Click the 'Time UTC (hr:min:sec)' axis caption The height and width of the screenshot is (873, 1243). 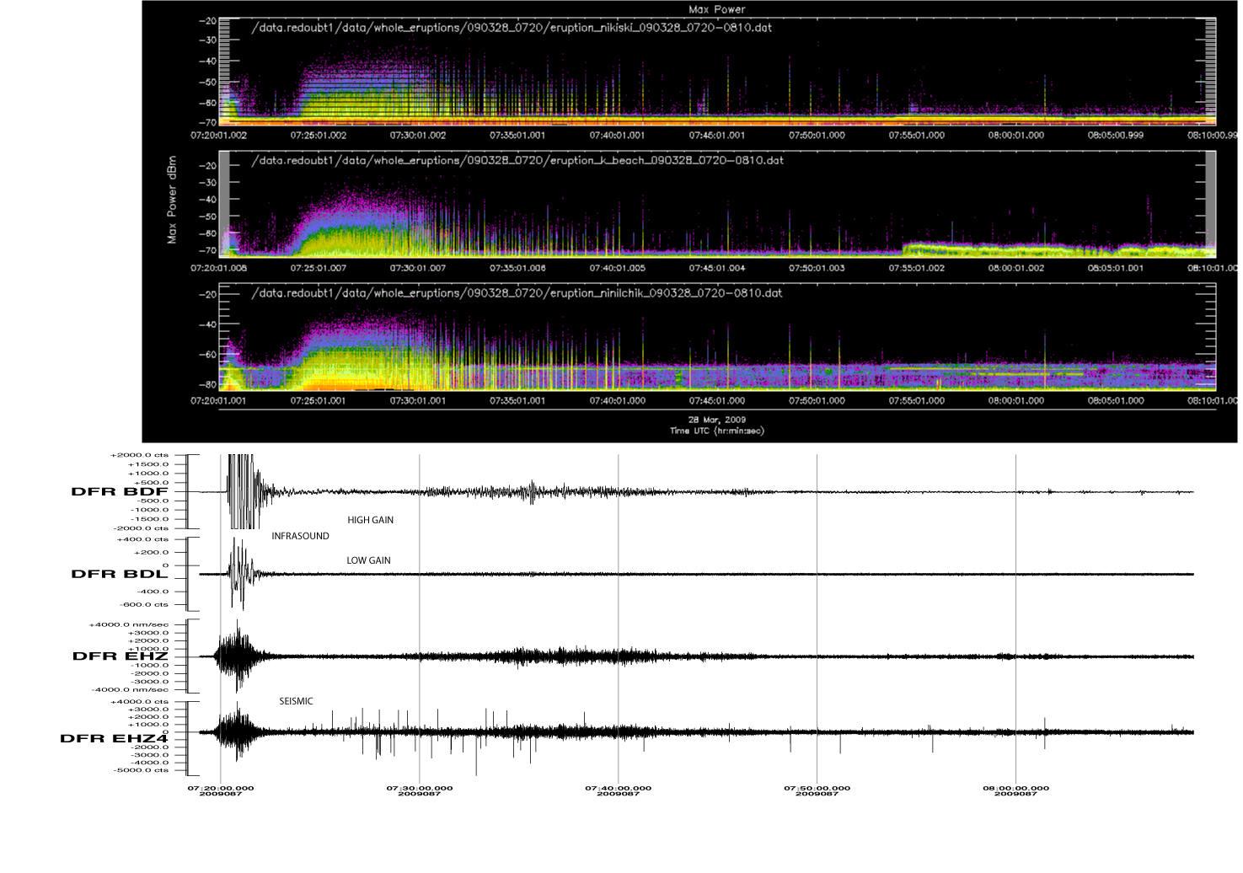coord(717,431)
